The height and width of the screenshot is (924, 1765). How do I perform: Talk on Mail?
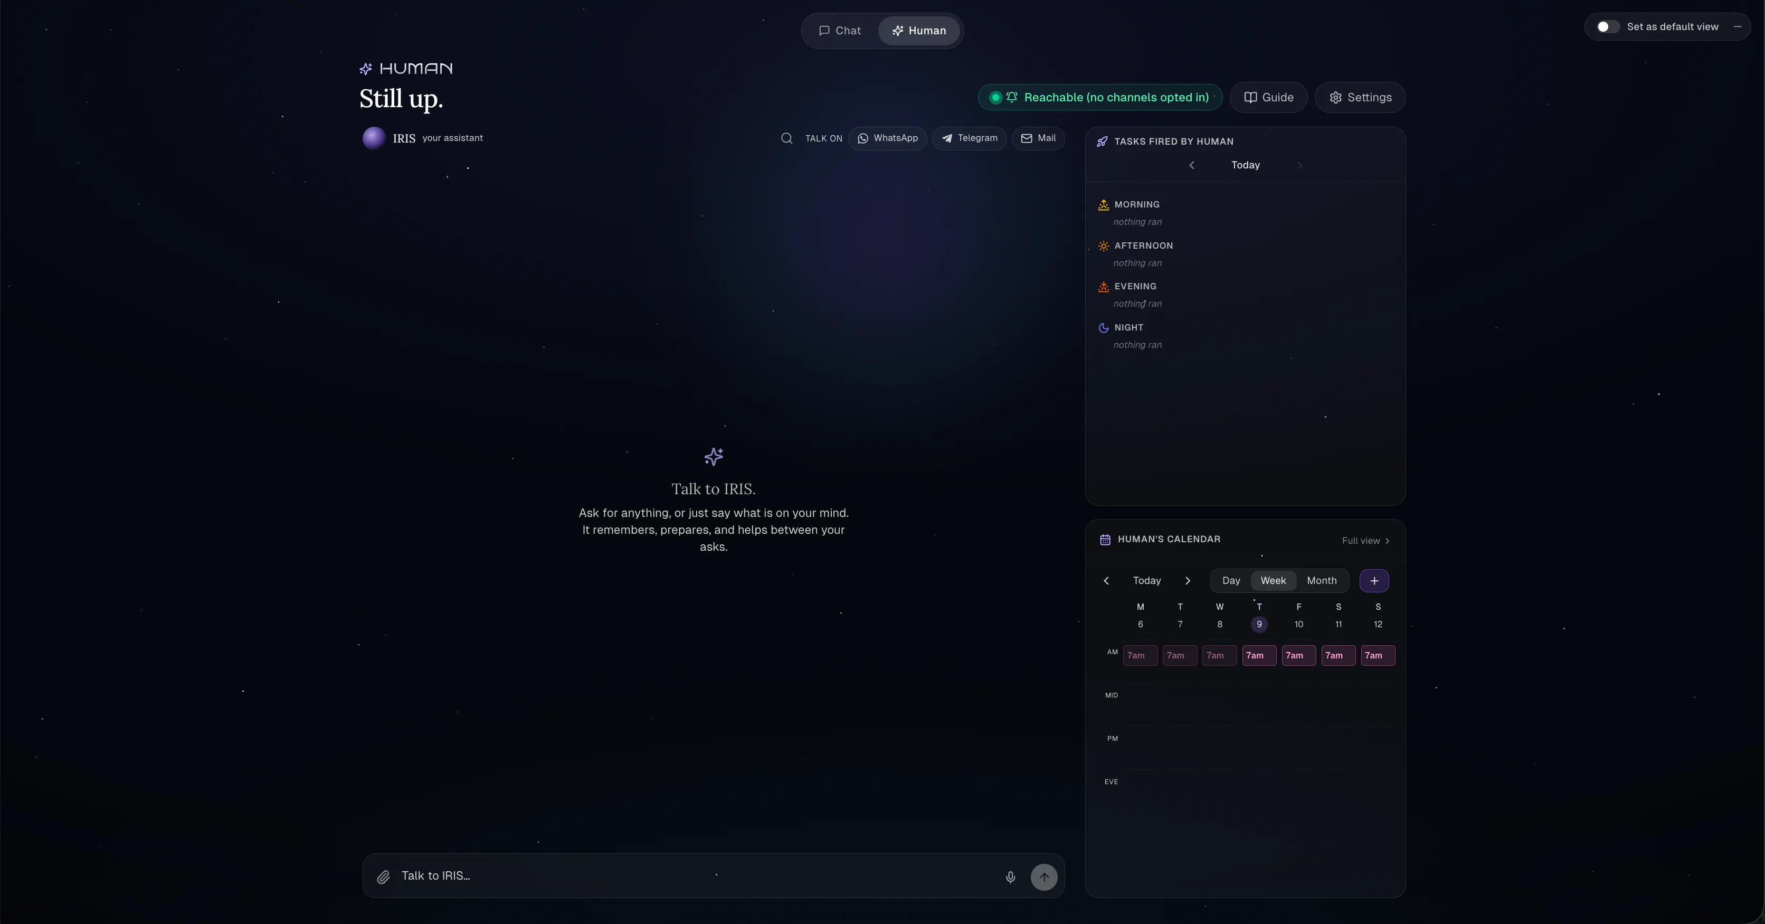1038,138
